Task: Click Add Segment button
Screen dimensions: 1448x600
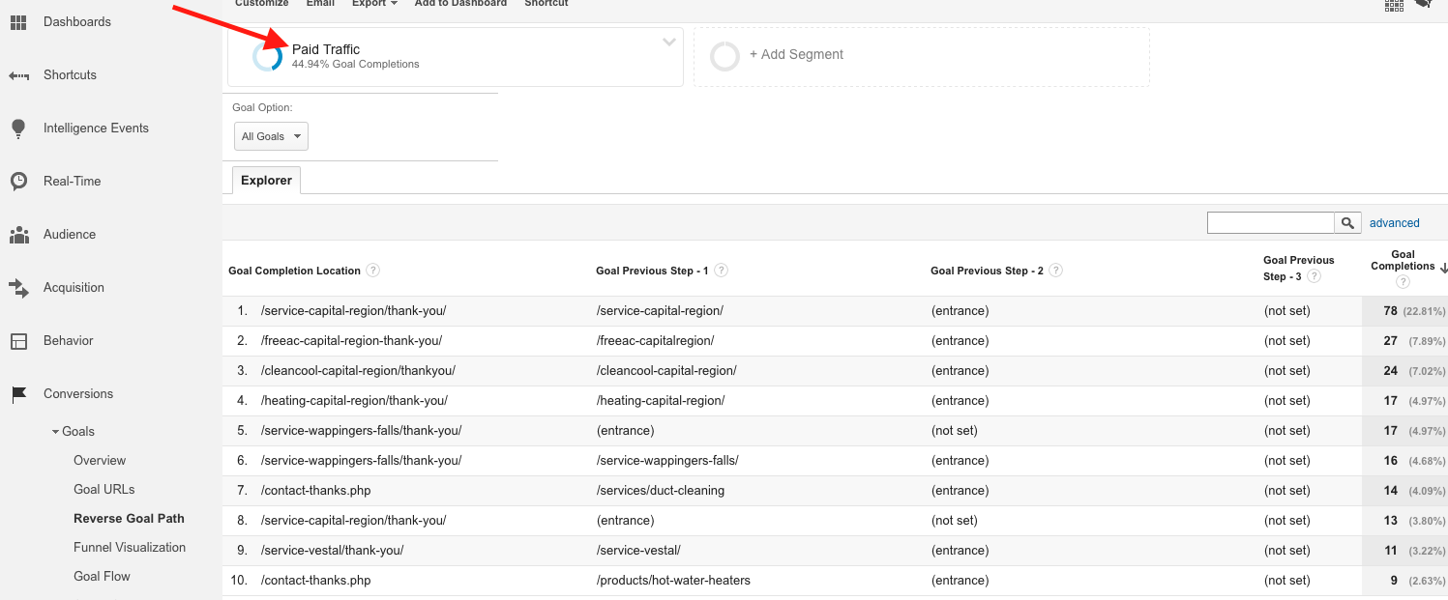Action: [x=796, y=55]
